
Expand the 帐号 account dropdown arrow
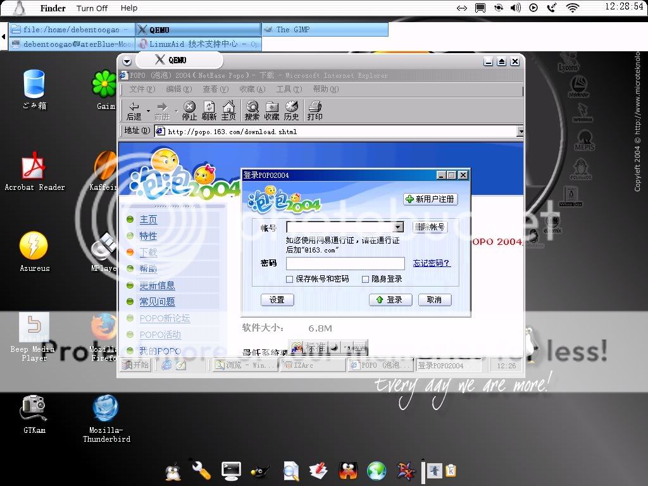coord(399,227)
